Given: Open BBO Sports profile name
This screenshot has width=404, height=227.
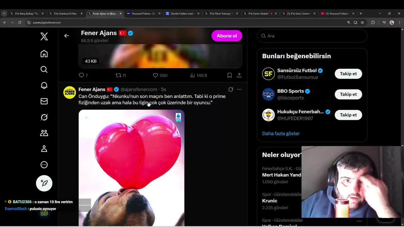Looking at the screenshot, I should pyautogui.click(x=290, y=91).
